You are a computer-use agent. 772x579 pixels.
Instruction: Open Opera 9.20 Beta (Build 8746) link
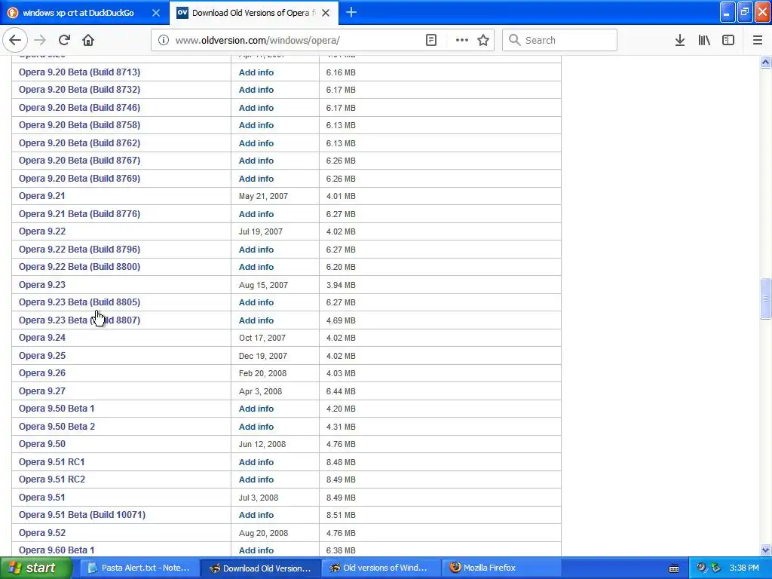click(x=79, y=107)
